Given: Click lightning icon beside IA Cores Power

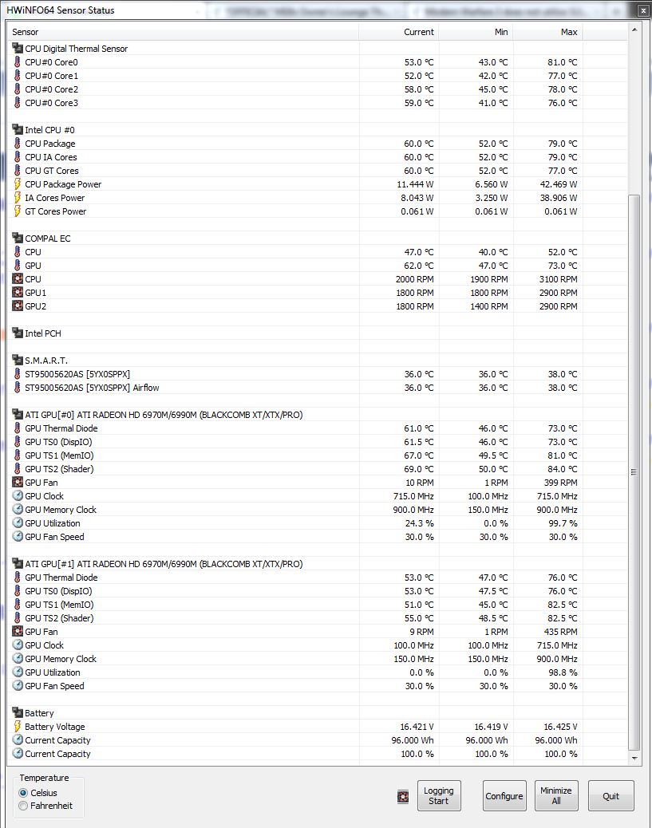Looking at the screenshot, I should 18,198.
